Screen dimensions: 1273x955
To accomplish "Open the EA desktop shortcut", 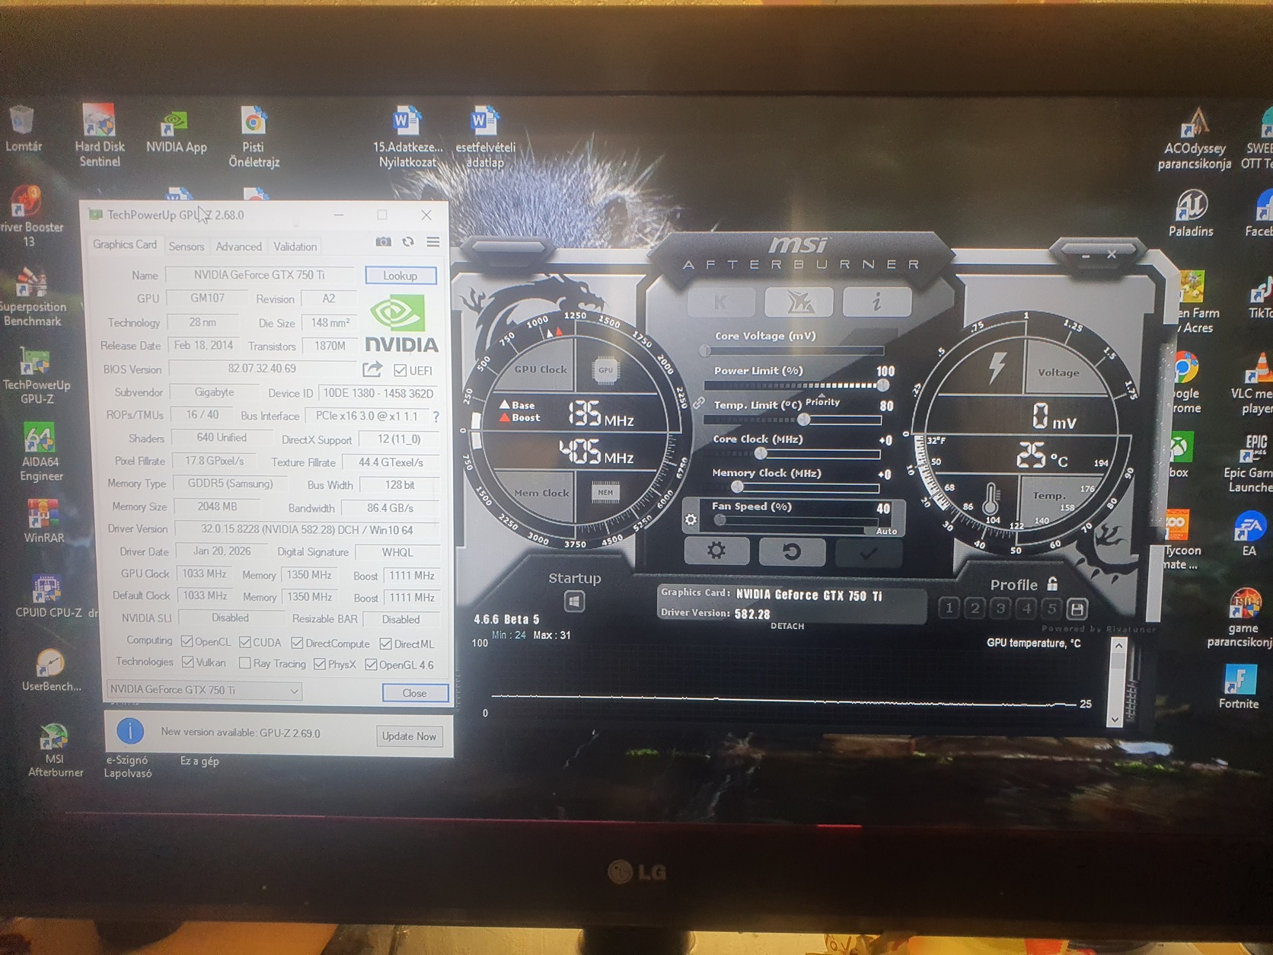I will coord(1249,534).
